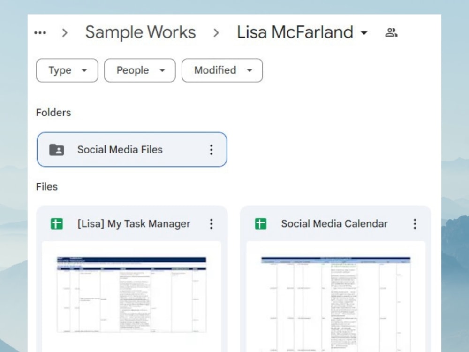The image size is (469, 352).
Task: Go to the Sample Works folder breadcrumb
Action: tap(140, 32)
